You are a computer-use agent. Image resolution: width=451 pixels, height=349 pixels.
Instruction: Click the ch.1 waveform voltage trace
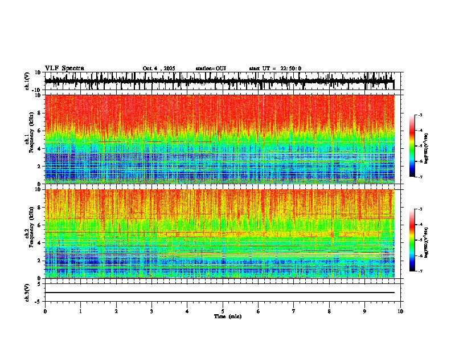tap(219, 81)
